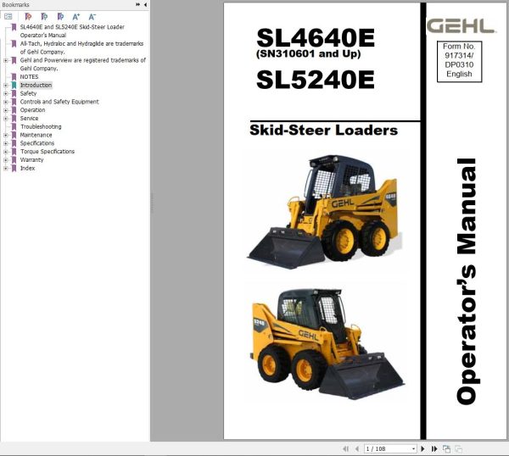Click the middle bookmark icon with blue magnifier
The width and height of the screenshot is (509, 456).
tap(44, 17)
